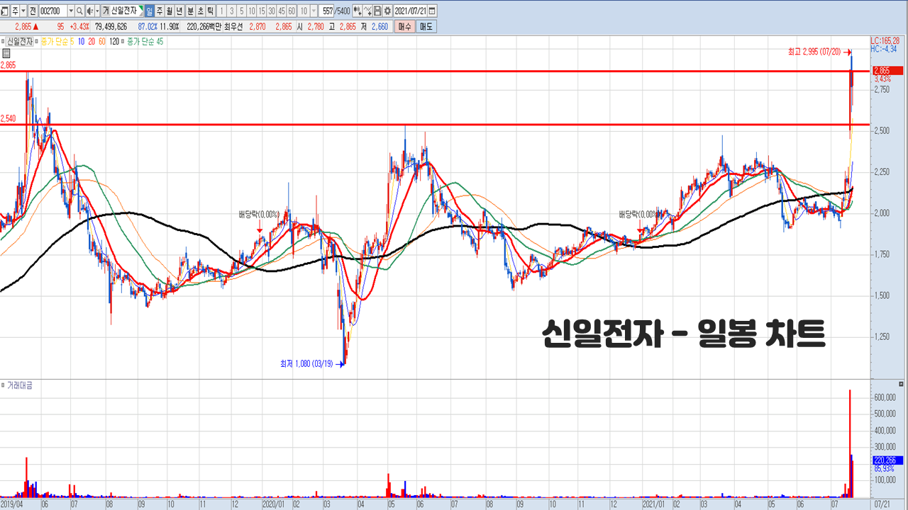
Task: Select the 분 minute chart period
Action: coord(190,11)
